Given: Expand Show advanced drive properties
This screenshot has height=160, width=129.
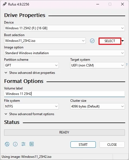Looking at the screenshot, I should pos(30,73).
